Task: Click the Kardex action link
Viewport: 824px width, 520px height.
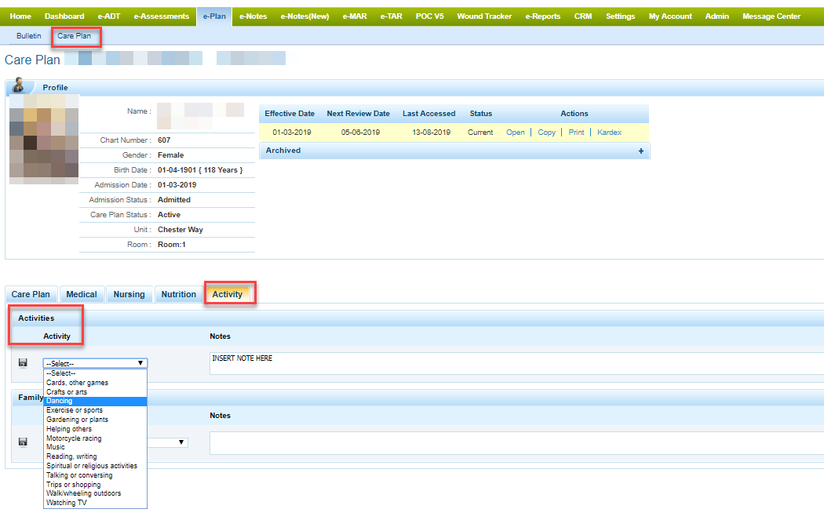Action: [609, 133]
